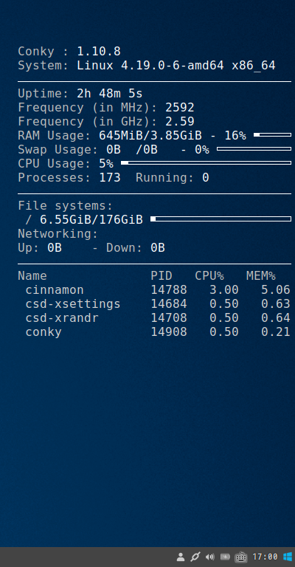Click the CPU usage value 5%
The width and height of the screenshot is (295, 567).
106,163
